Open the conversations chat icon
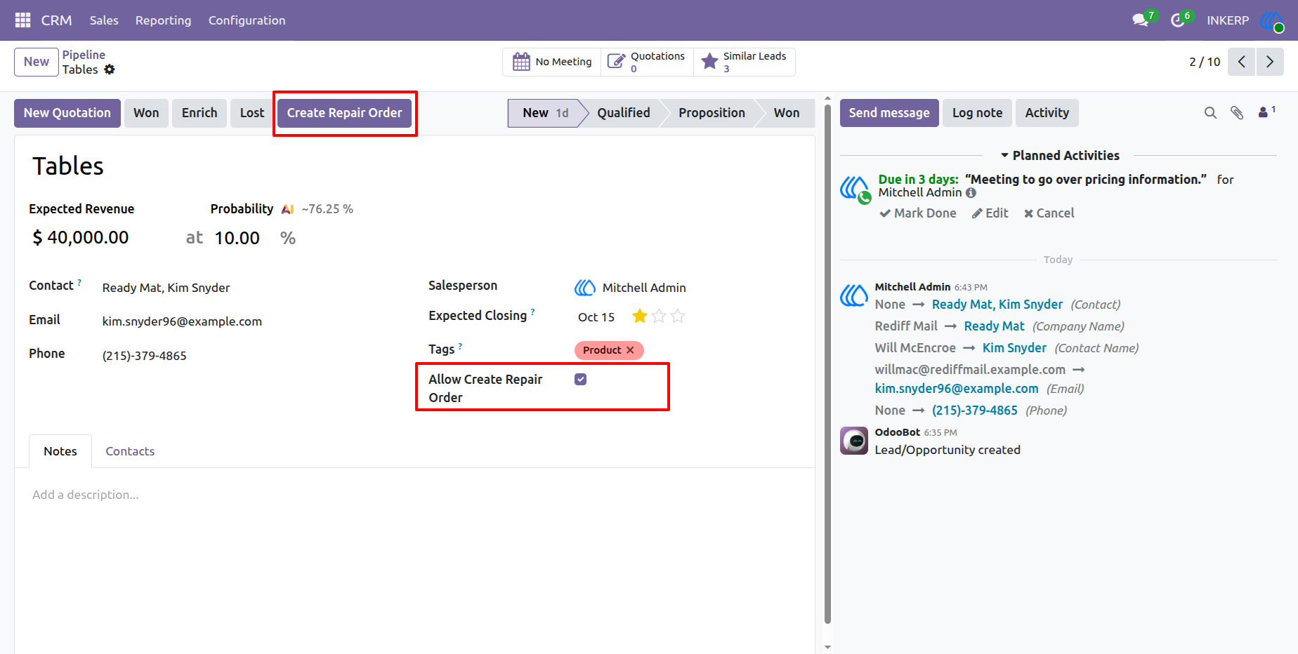The width and height of the screenshot is (1298, 654). (1141, 20)
